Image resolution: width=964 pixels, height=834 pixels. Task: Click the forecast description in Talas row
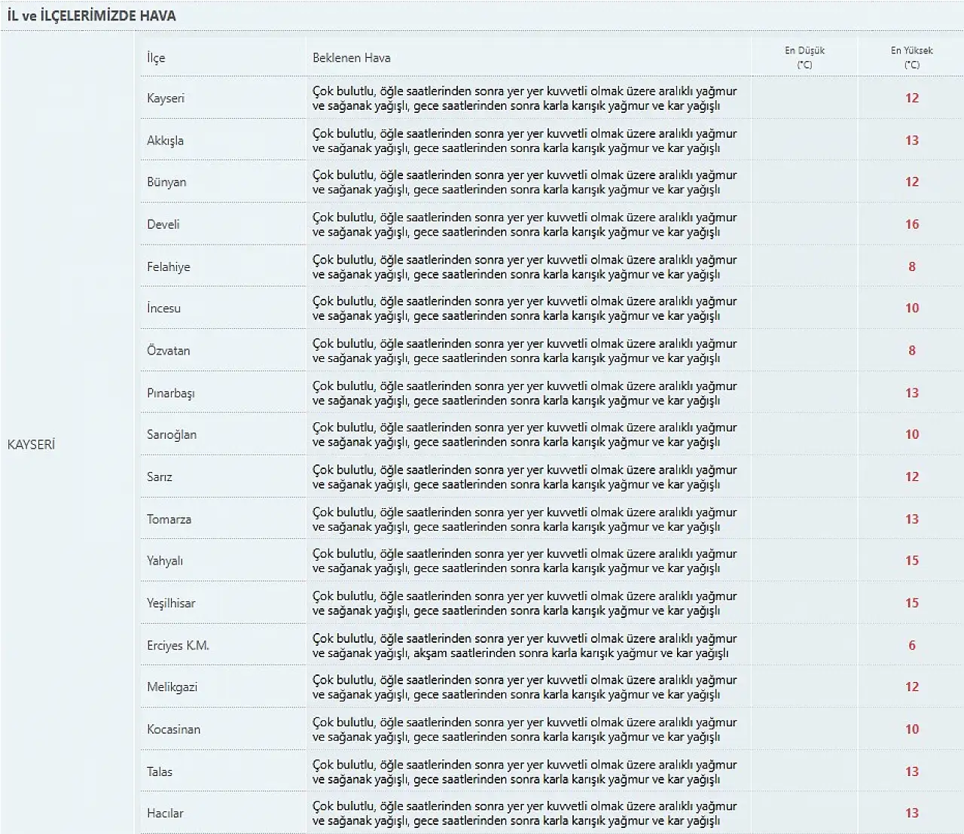[525, 772]
